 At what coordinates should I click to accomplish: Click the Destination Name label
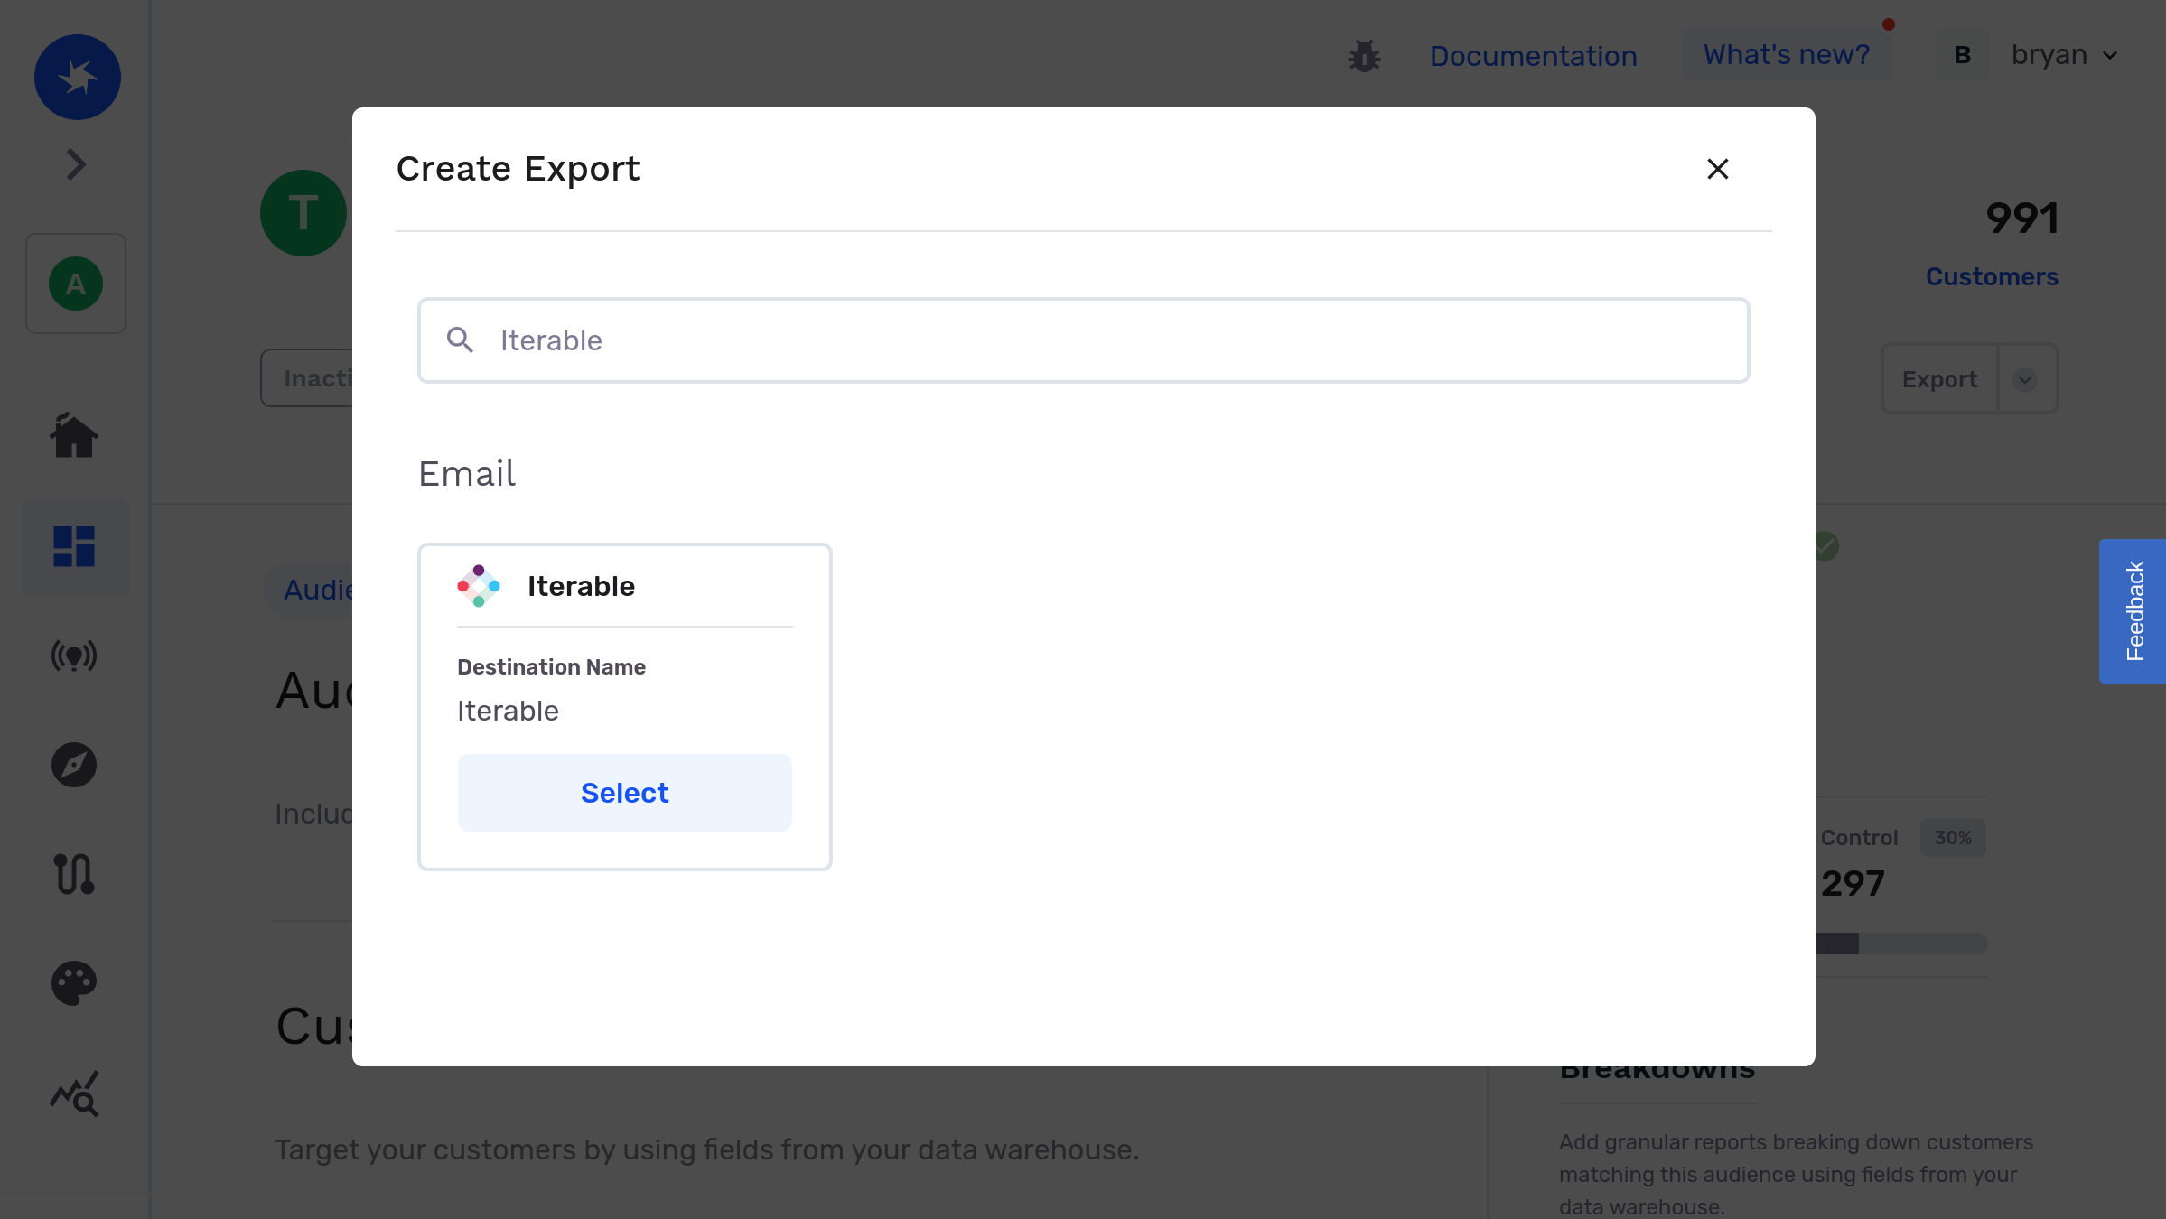click(x=551, y=666)
